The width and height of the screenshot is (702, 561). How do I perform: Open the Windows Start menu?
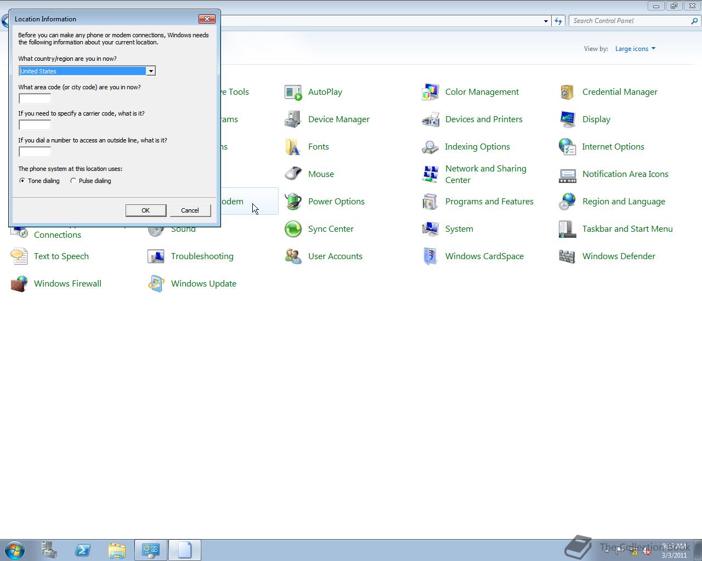tap(15, 550)
